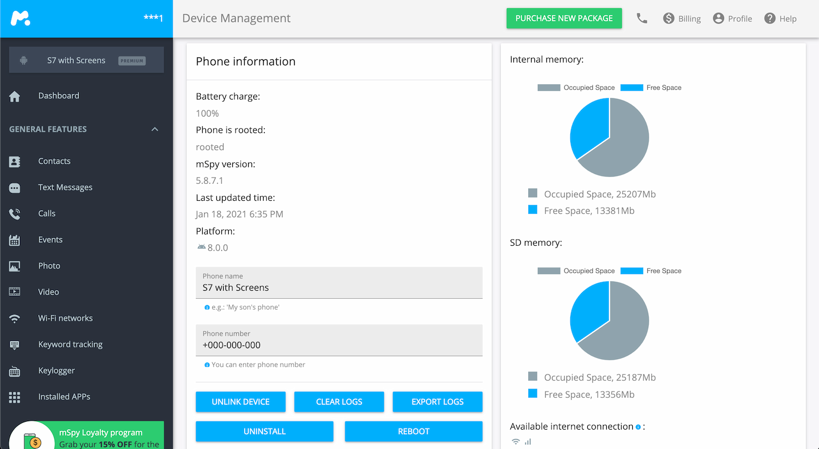Click "Occupied Space, 25207Mb" text
Screen dimensions: 819x449
pos(600,194)
